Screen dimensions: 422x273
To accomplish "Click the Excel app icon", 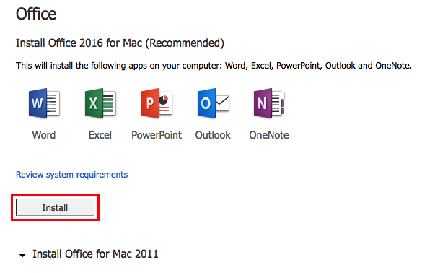I will tap(100, 103).
